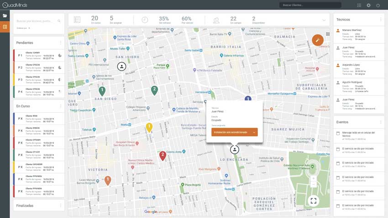Viewport: 388px width, 218px height.
Task: Select the orange dispatch board sidebar icon
Action: tap(5, 27)
